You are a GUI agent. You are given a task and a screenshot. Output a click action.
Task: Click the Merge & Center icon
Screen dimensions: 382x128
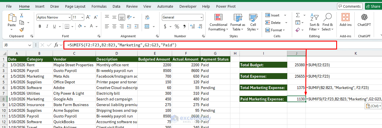[x=147, y=26]
